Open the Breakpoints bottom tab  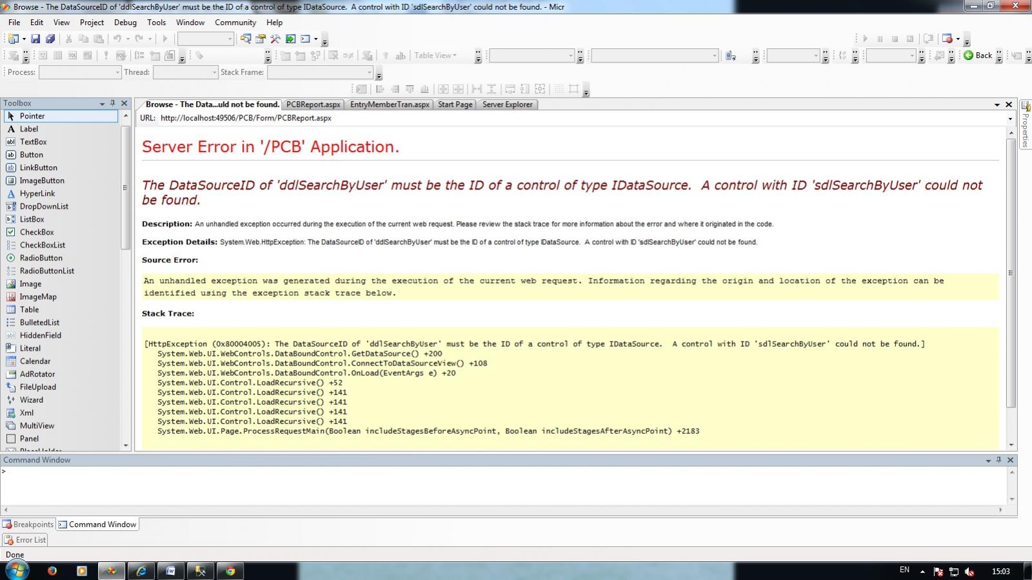pyautogui.click(x=28, y=525)
